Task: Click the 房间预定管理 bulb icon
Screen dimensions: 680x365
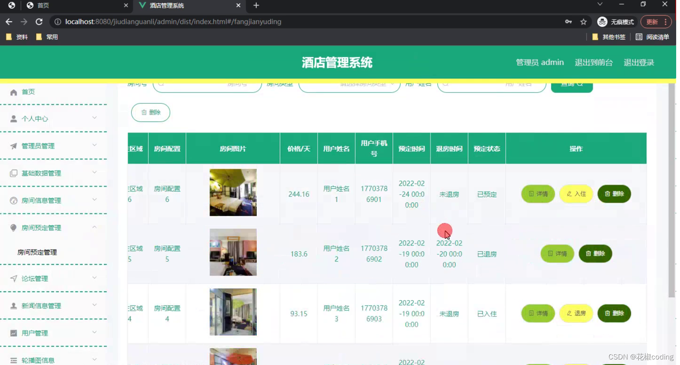Action: click(x=14, y=228)
